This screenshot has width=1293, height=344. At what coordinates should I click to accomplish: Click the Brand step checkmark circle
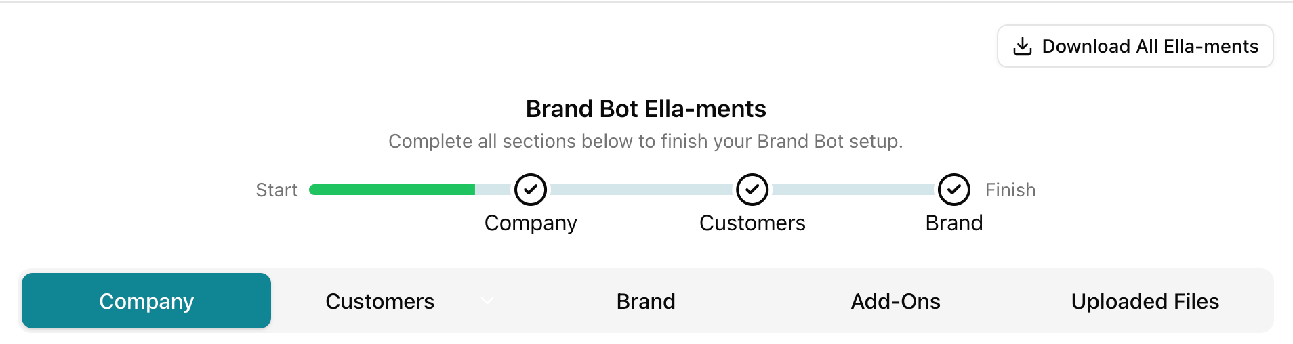click(x=954, y=190)
